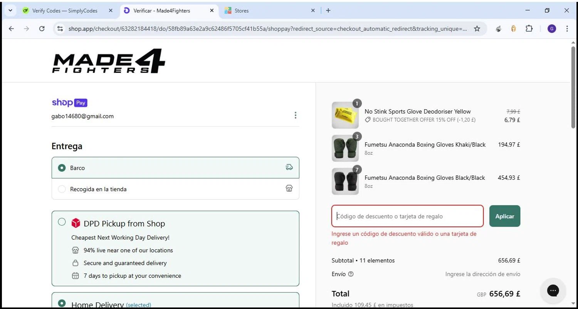Click the shipping truck icon

click(x=289, y=167)
